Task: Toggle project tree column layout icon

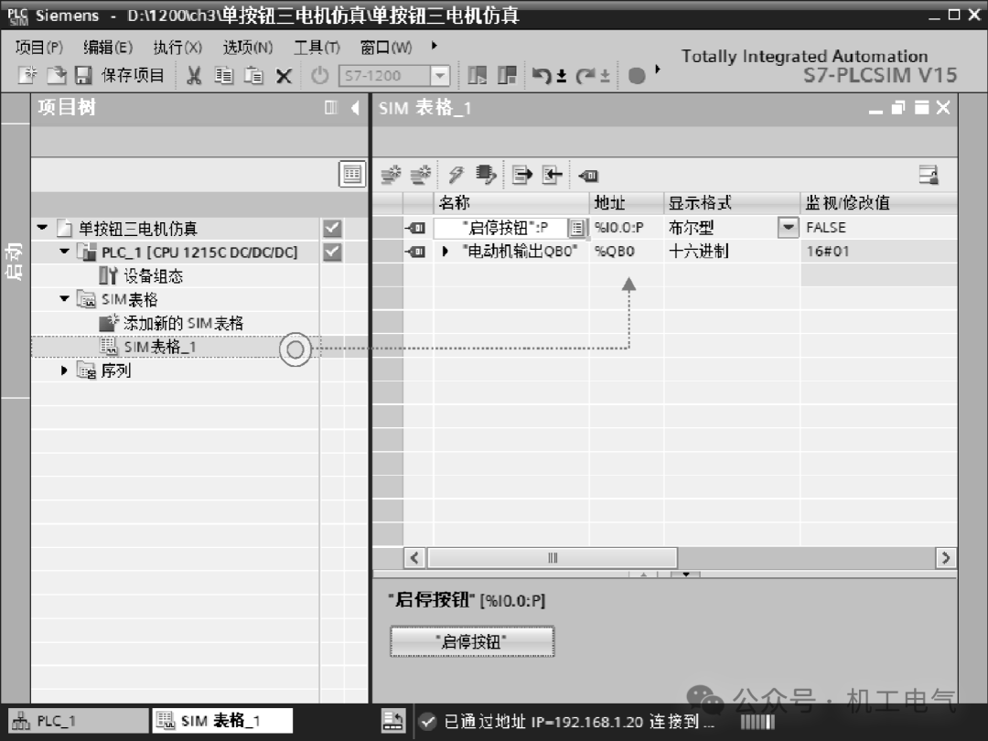Action: point(331,108)
